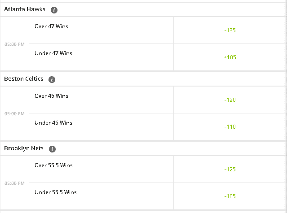Click the 'Under 46 Wins' label

[x=53, y=123]
